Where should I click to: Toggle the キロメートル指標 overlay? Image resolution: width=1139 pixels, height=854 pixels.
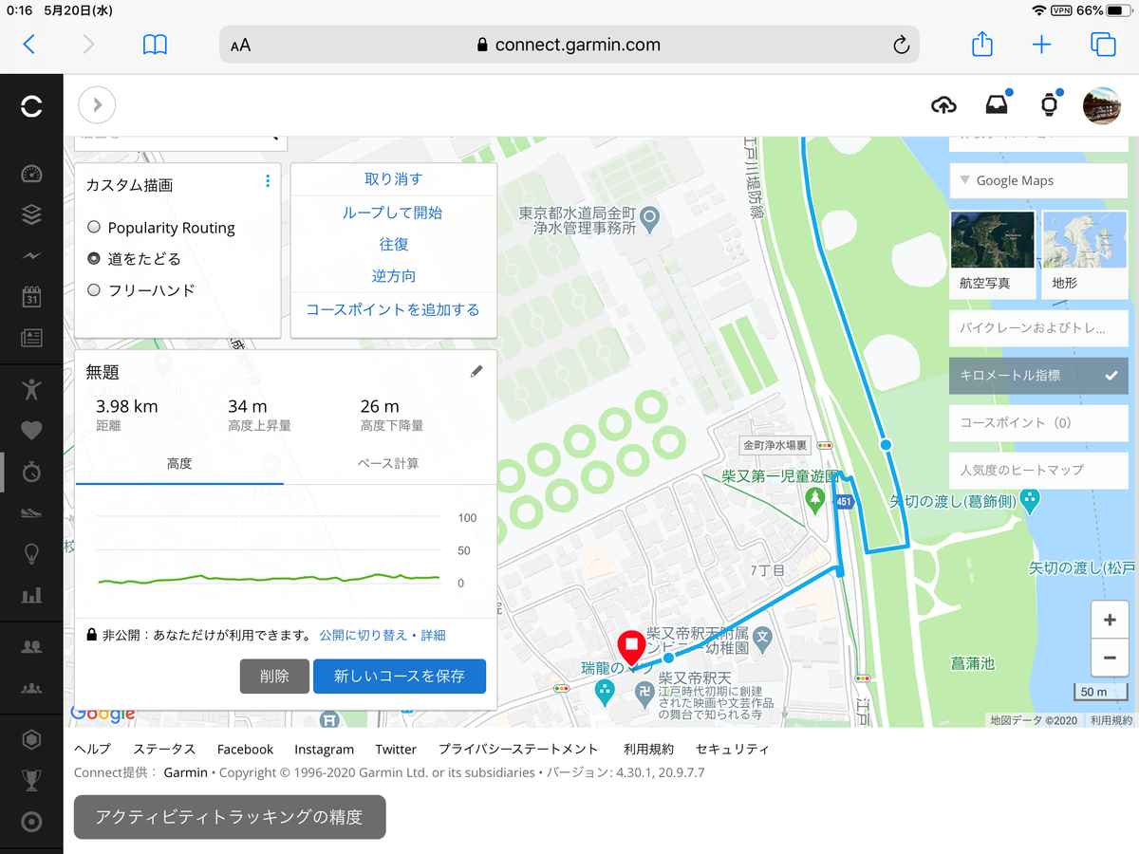pyautogui.click(x=1038, y=376)
